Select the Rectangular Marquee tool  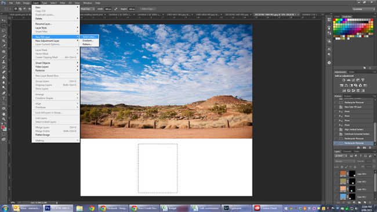pyautogui.click(x=3, y=26)
